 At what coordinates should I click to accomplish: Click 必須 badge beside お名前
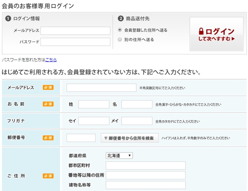(48, 104)
